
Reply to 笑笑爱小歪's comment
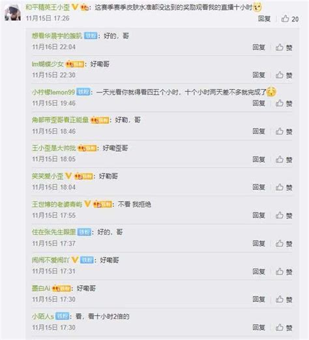click(259, 187)
